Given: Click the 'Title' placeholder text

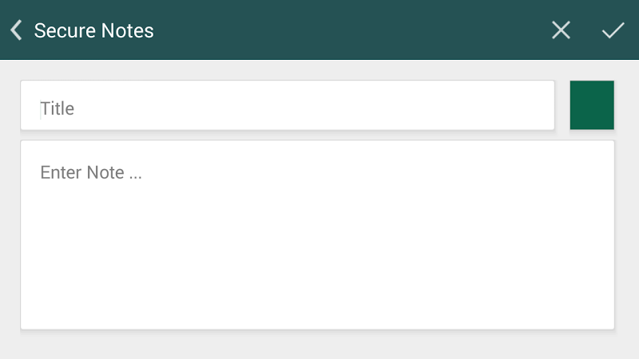Looking at the screenshot, I should click(x=58, y=108).
